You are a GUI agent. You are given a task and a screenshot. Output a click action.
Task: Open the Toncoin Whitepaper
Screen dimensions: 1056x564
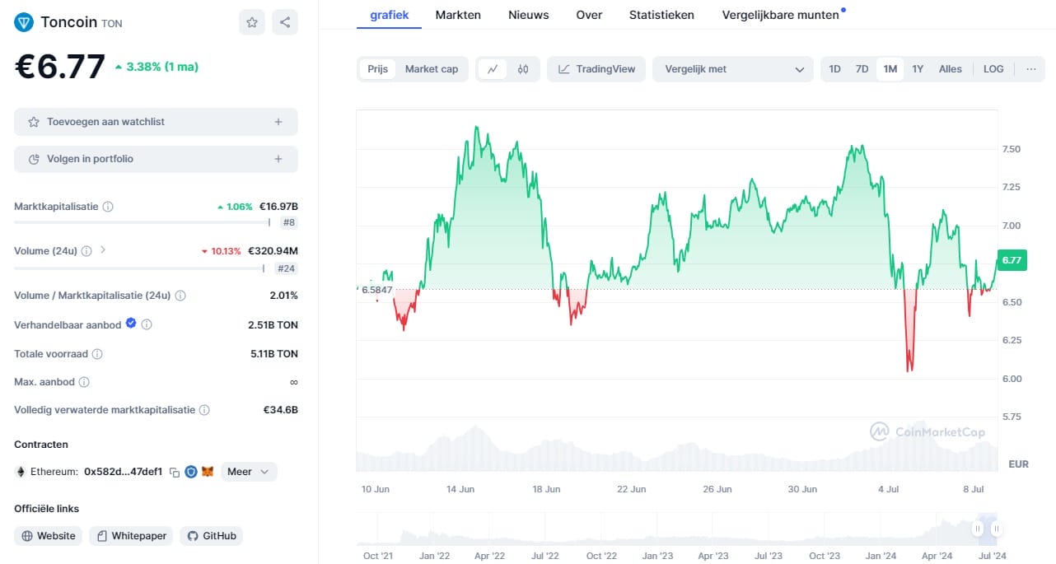pos(130,536)
